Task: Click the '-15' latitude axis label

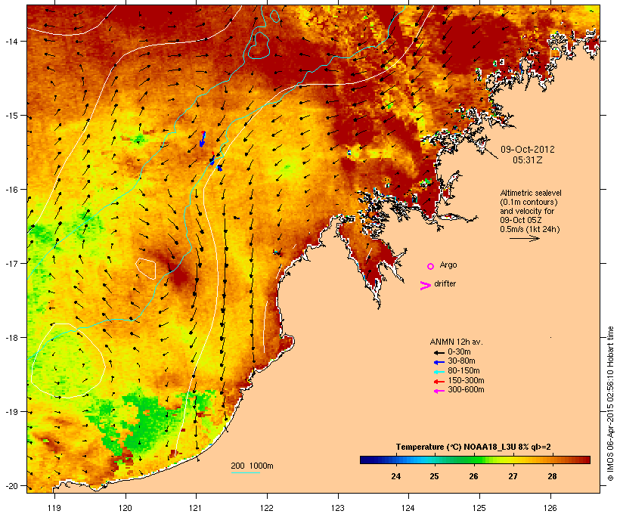Action: click(x=11, y=116)
